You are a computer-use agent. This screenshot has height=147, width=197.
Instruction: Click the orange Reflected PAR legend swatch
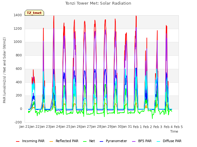click(51, 141)
